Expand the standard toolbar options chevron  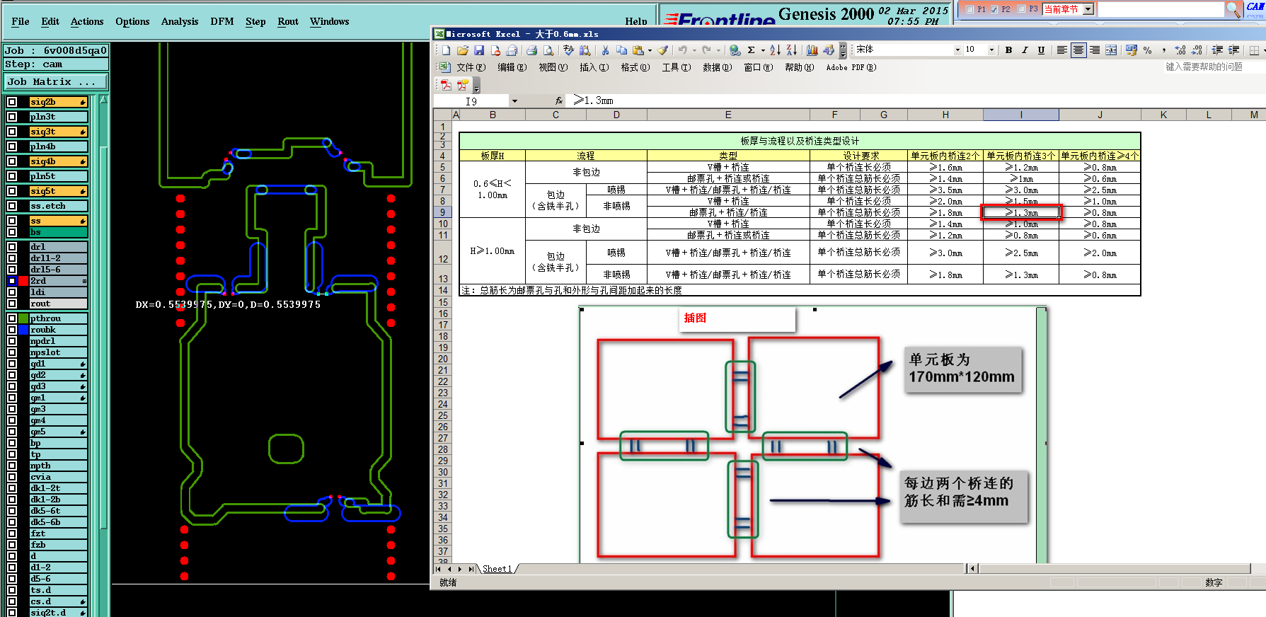(x=843, y=50)
